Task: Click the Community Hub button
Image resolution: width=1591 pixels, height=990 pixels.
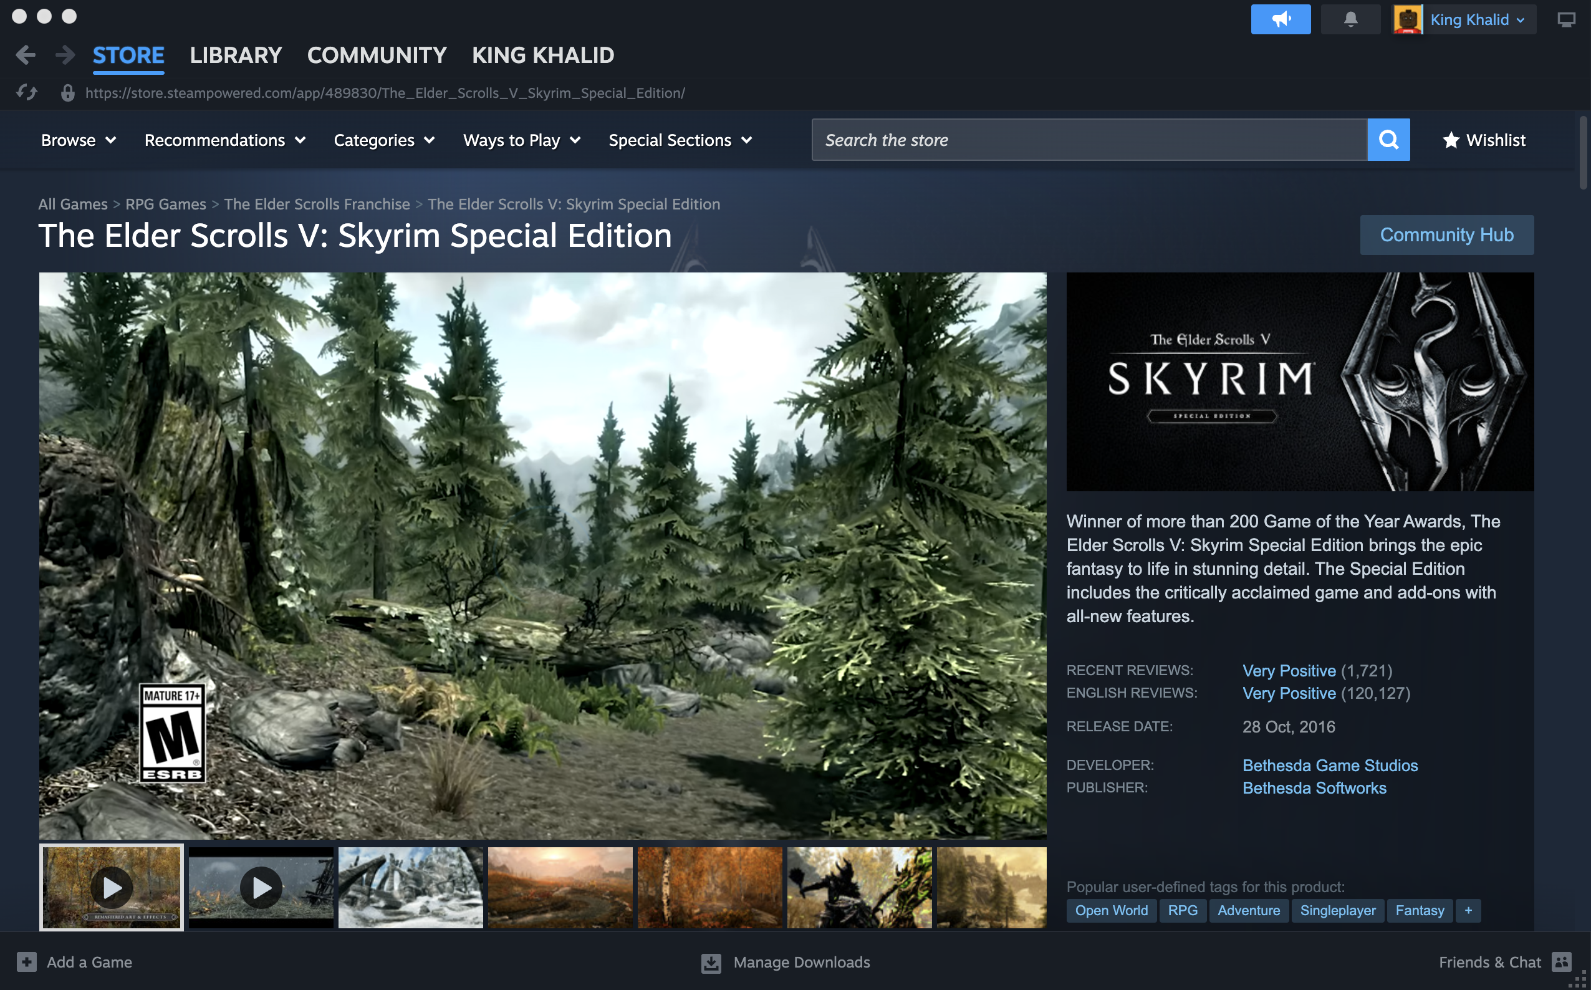Action: [1446, 234]
